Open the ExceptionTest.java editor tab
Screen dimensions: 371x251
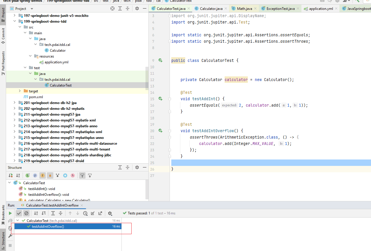pos(280,9)
